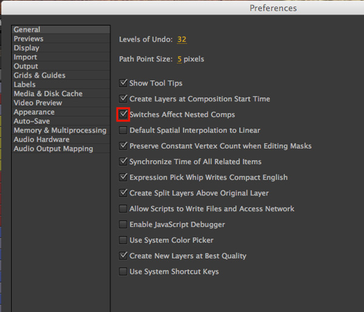Uncheck Show Tool Tips checkbox
The width and height of the screenshot is (364, 312).
(x=123, y=83)
